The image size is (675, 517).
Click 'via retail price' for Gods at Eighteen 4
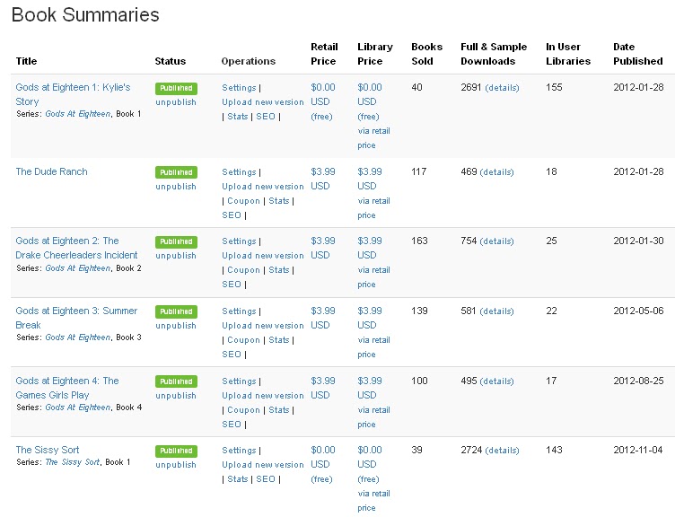[x=373, y=416]
